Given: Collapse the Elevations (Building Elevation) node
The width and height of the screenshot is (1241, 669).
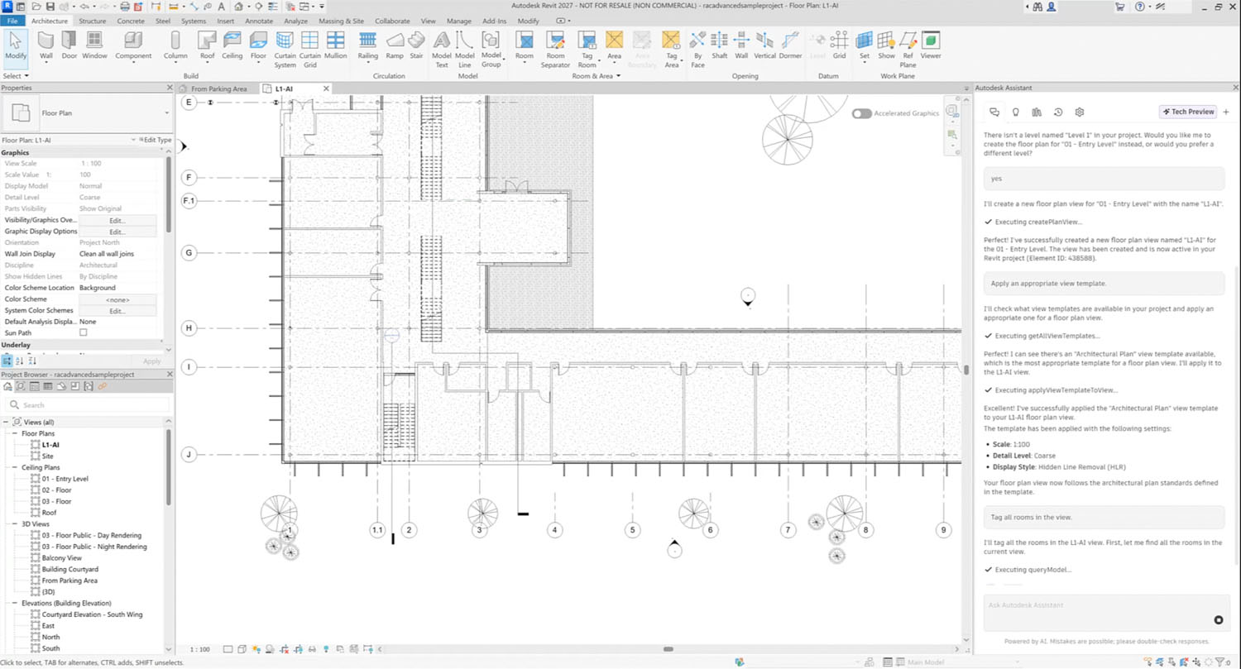Looking at the screenshot, I should click(15, 603).
